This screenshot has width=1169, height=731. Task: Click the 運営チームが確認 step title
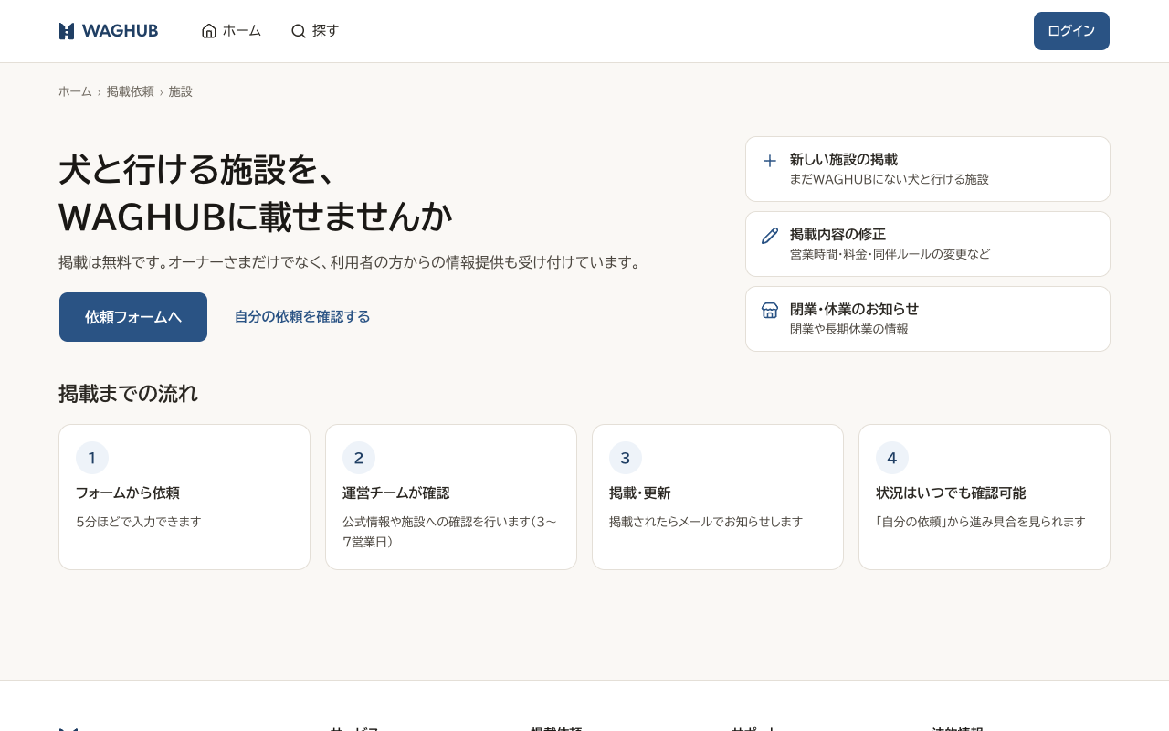pos(396,493)
